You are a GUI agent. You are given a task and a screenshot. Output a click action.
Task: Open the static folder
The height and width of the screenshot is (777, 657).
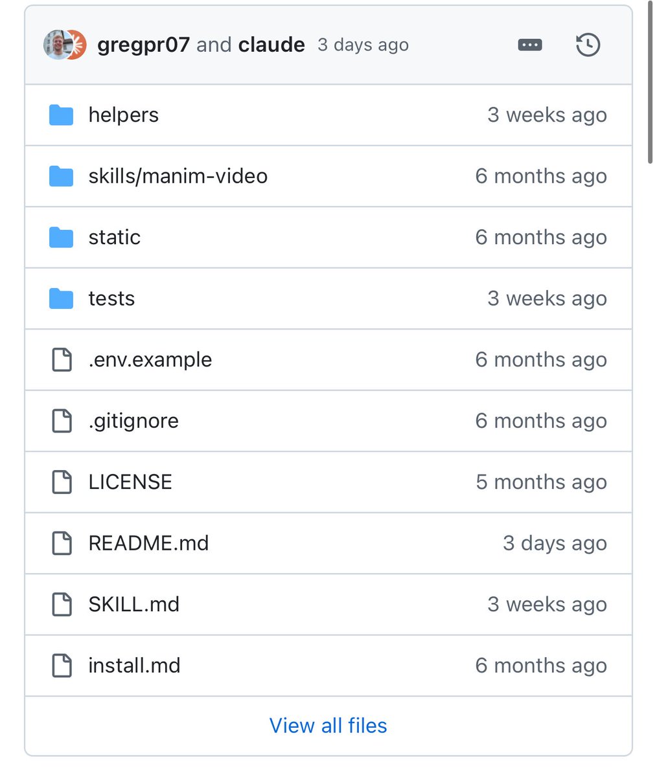[x=115, y=238]
